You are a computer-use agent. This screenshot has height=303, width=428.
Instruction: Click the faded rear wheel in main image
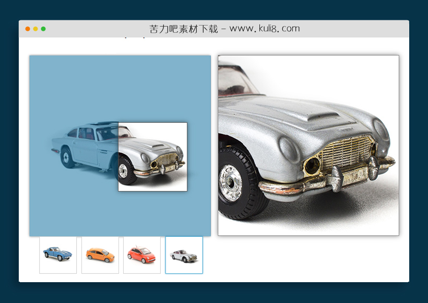click(67, 157)
